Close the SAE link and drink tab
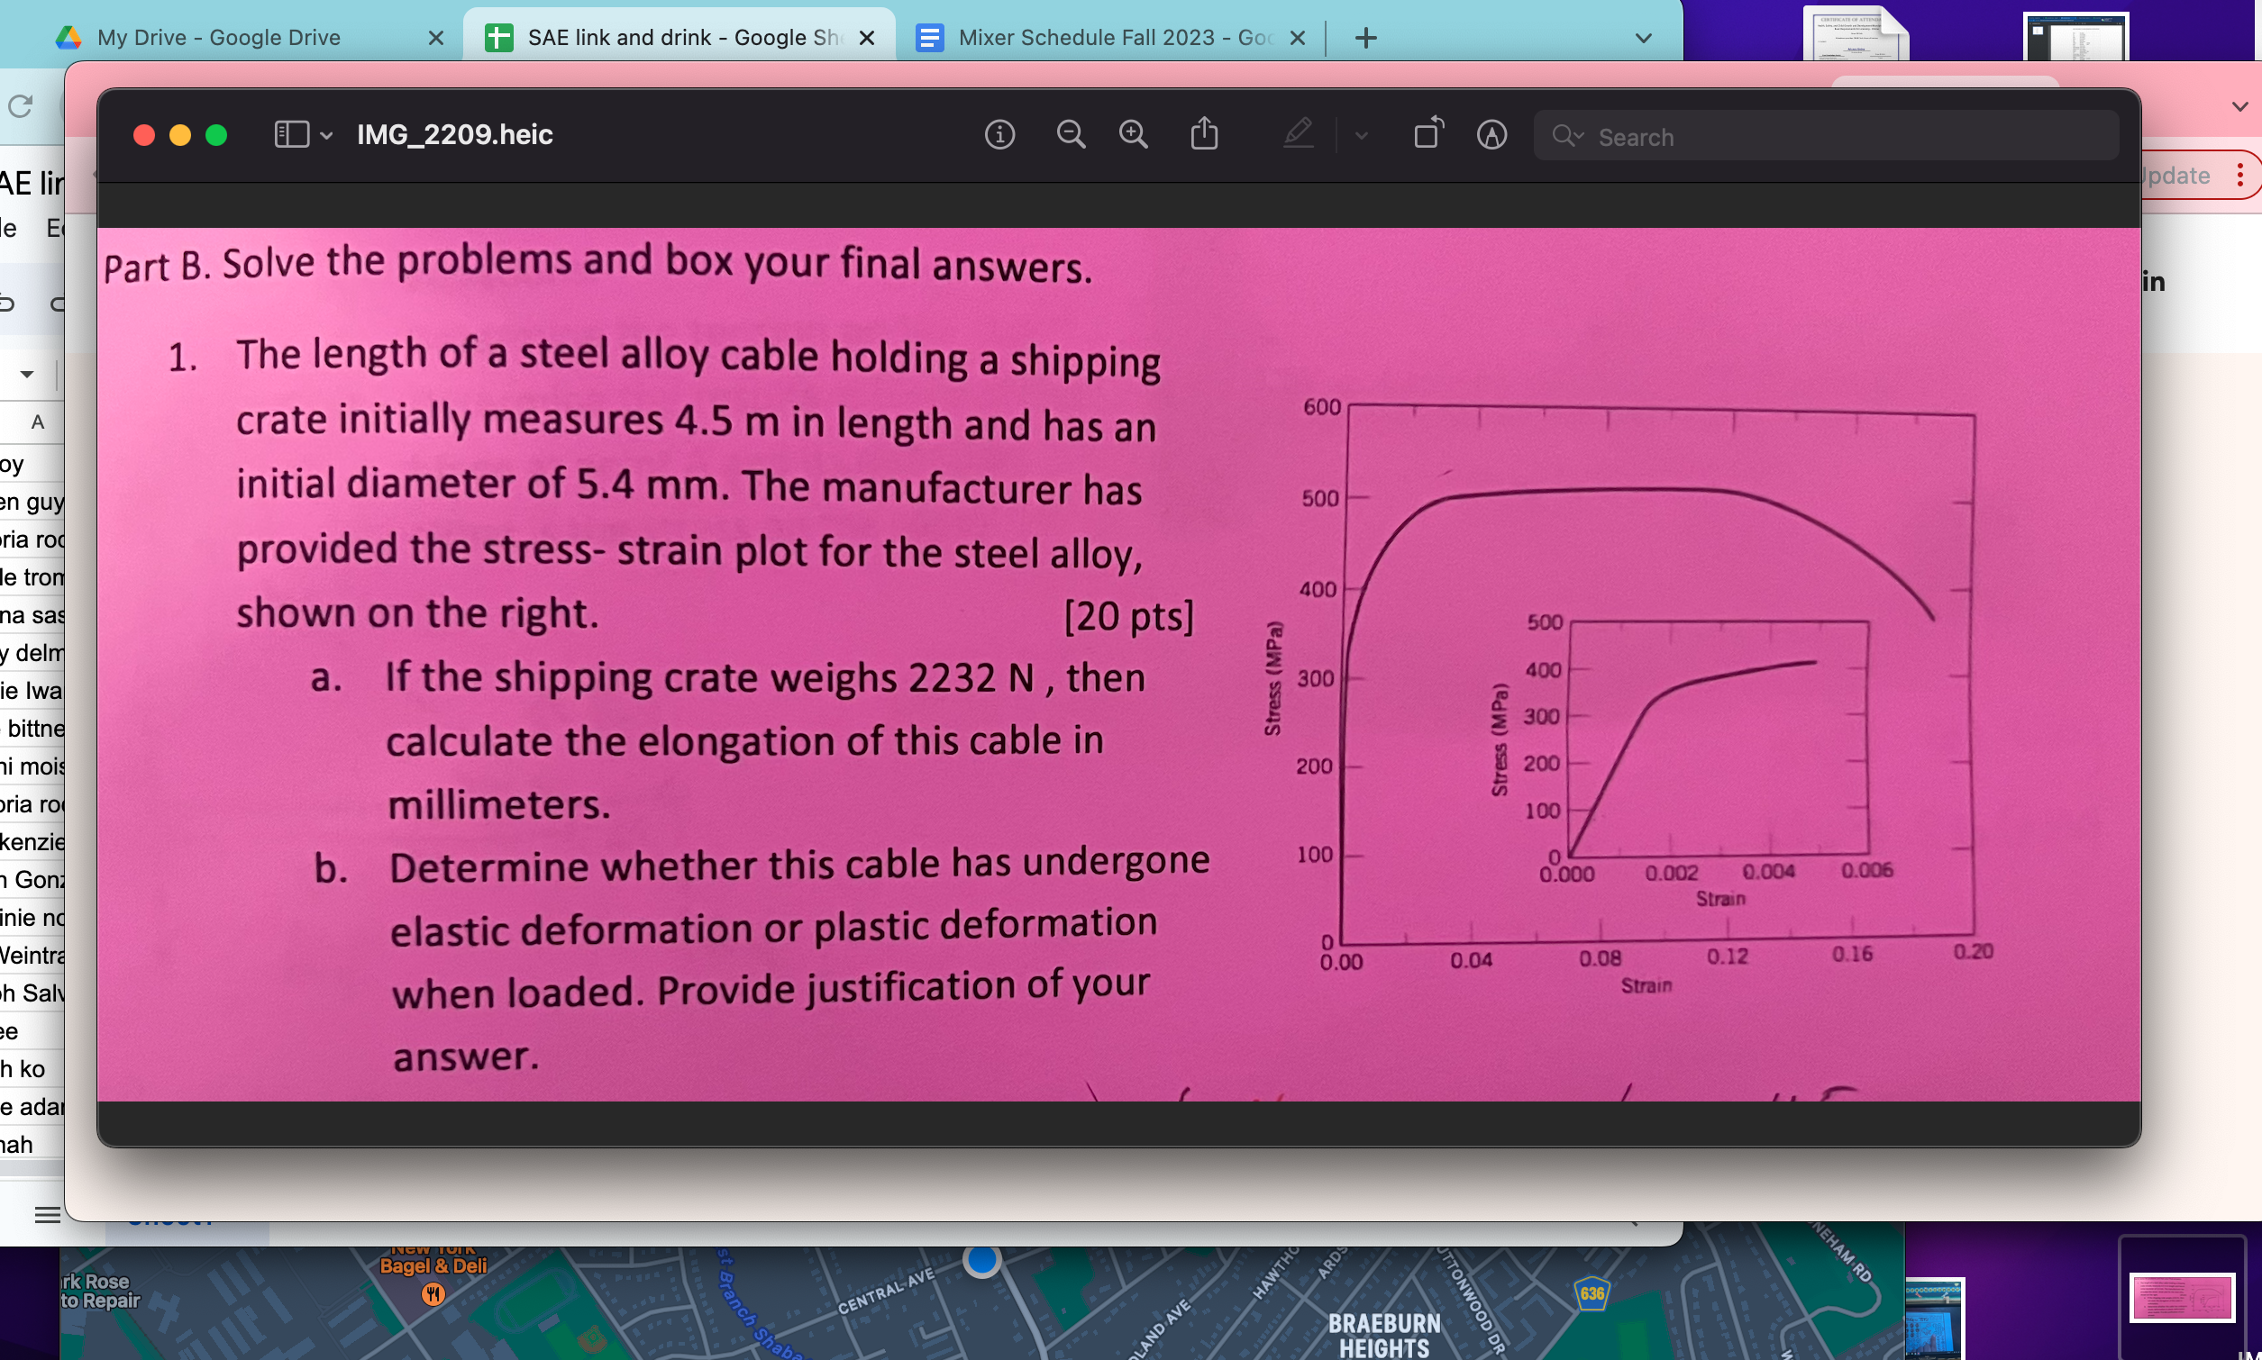This screenshot has height=1360, width=2262. 866,38
